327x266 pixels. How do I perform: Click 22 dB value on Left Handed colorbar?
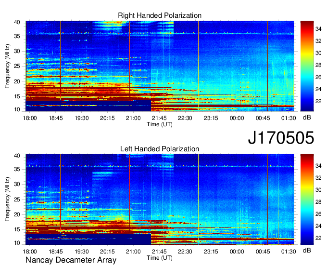coord(318,238)
